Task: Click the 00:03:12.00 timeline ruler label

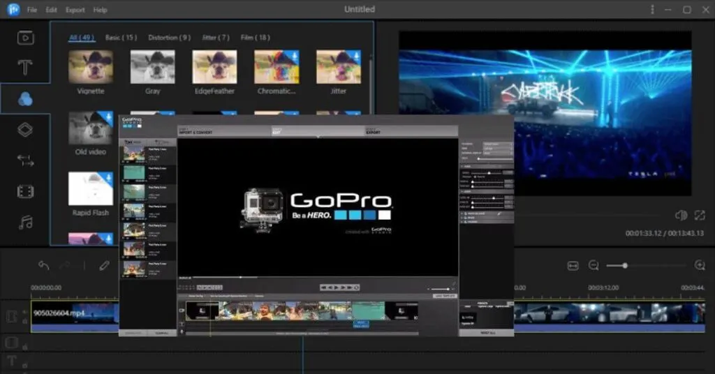Action: pos(603,287)
